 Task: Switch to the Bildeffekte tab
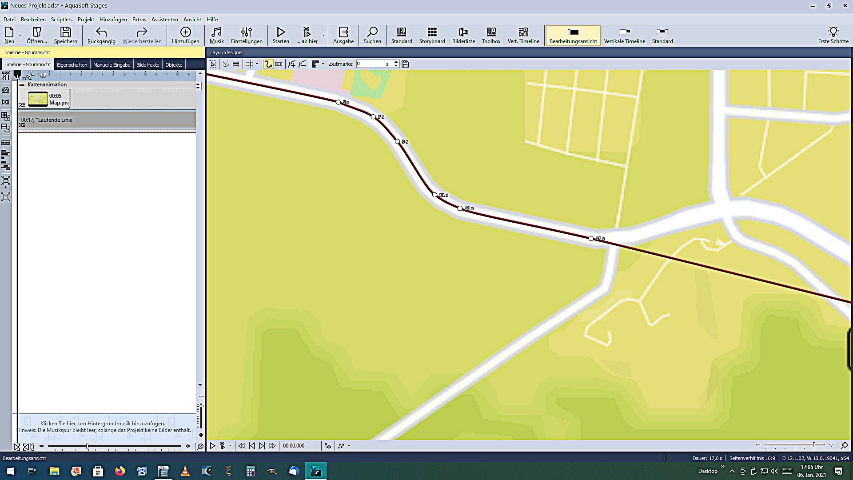(x=147, y=65)
